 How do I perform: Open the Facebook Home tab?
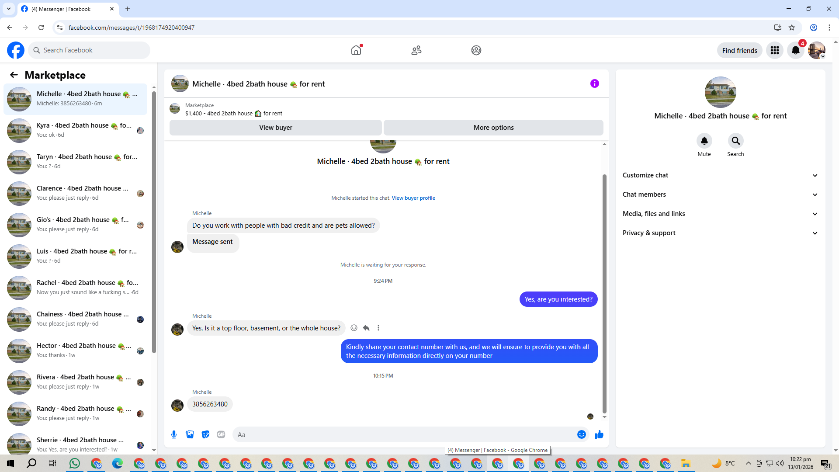[x=356, y=50]
